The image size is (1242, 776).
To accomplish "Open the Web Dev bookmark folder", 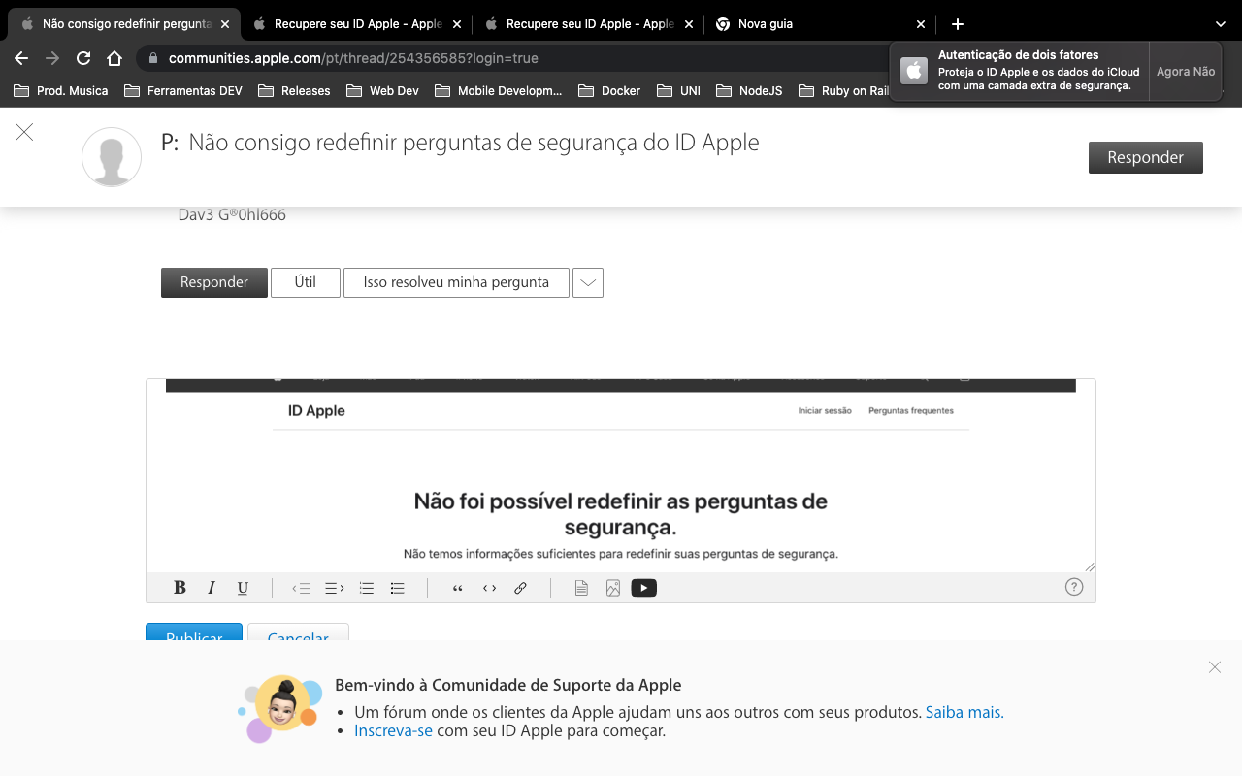I will pyautogui.click(x=381, y=91).
